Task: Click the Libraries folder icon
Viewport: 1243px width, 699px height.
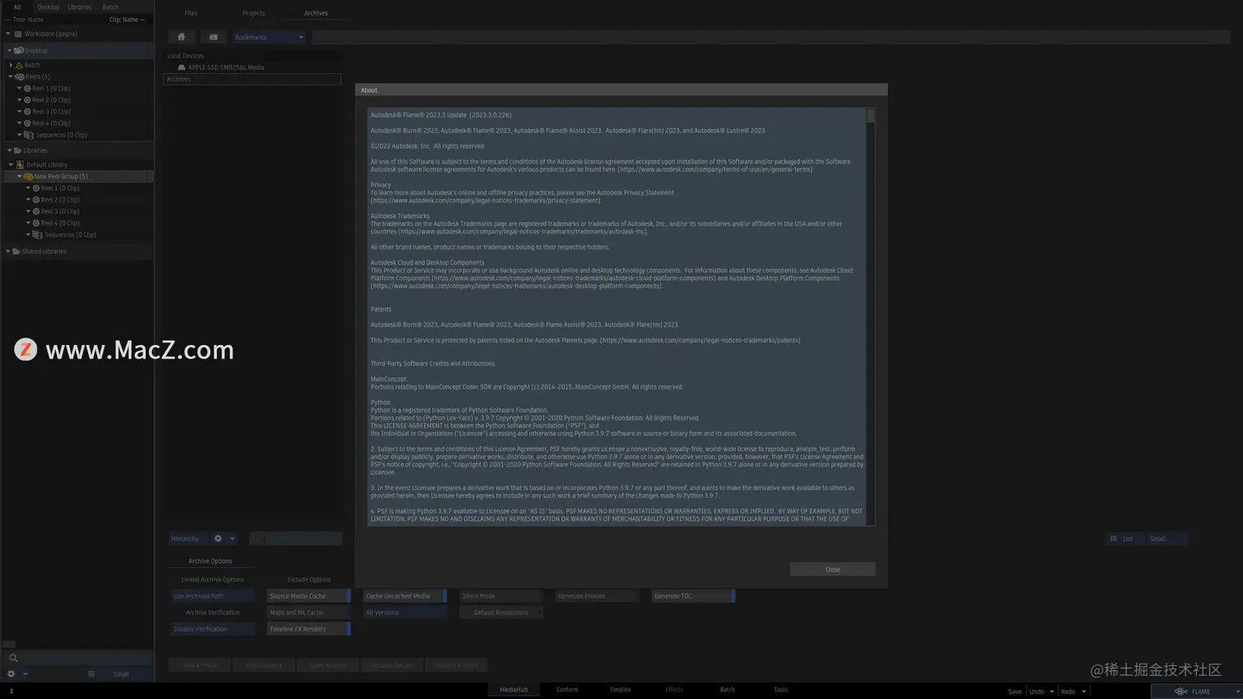Action: click(x=17, y=150)
